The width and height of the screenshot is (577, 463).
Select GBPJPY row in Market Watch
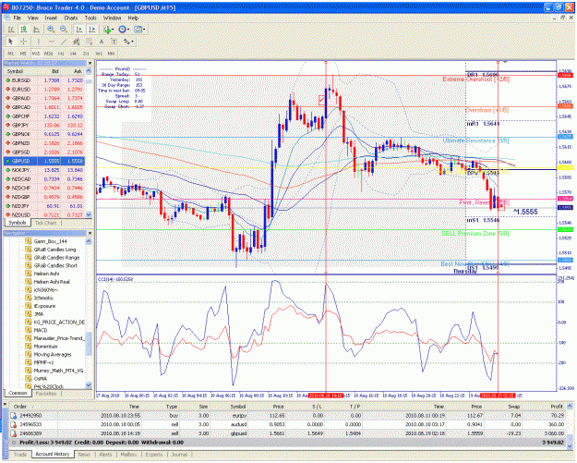pos(44,126)
